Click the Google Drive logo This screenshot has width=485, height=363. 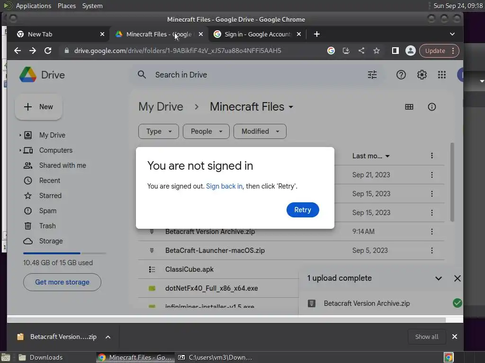(28, 75)
